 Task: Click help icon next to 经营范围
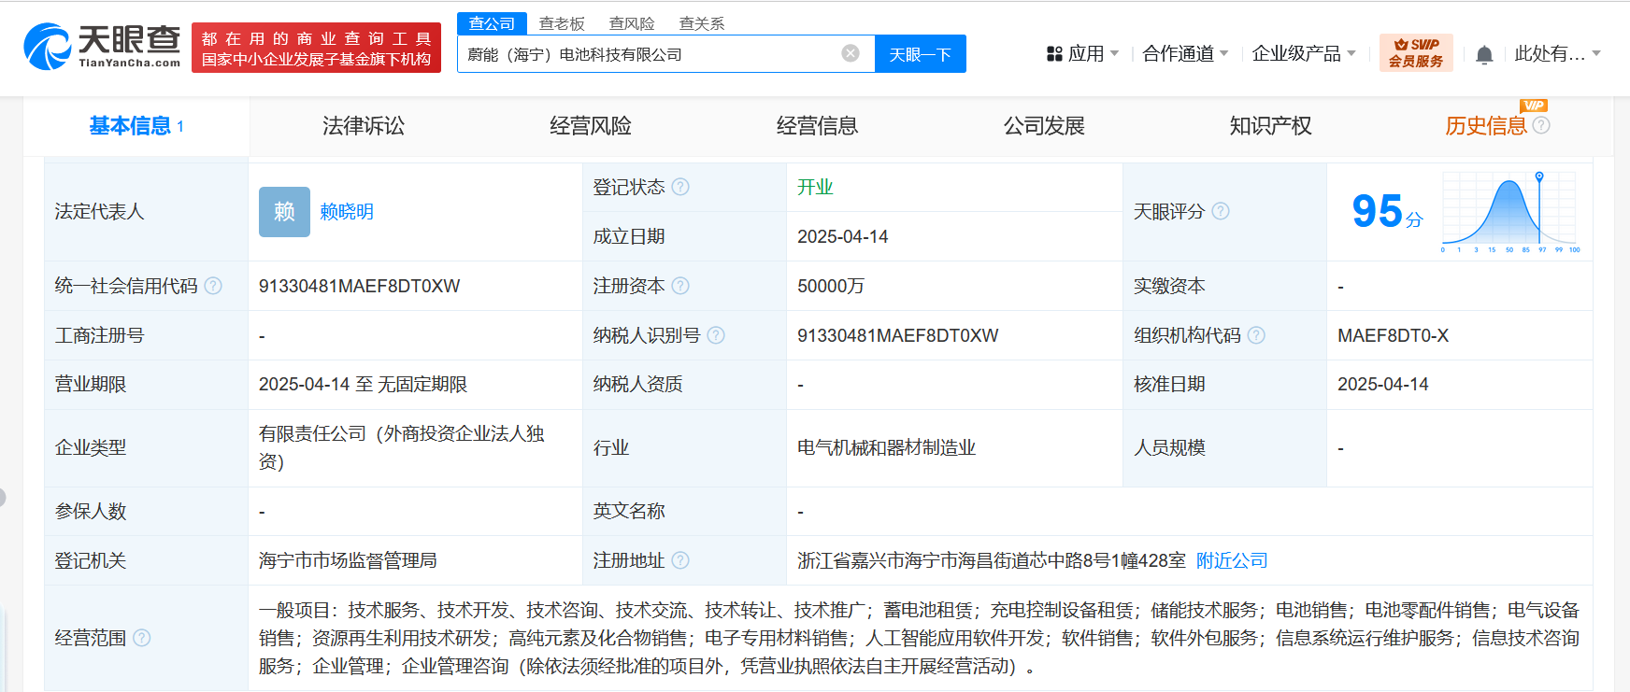point(142,638)
